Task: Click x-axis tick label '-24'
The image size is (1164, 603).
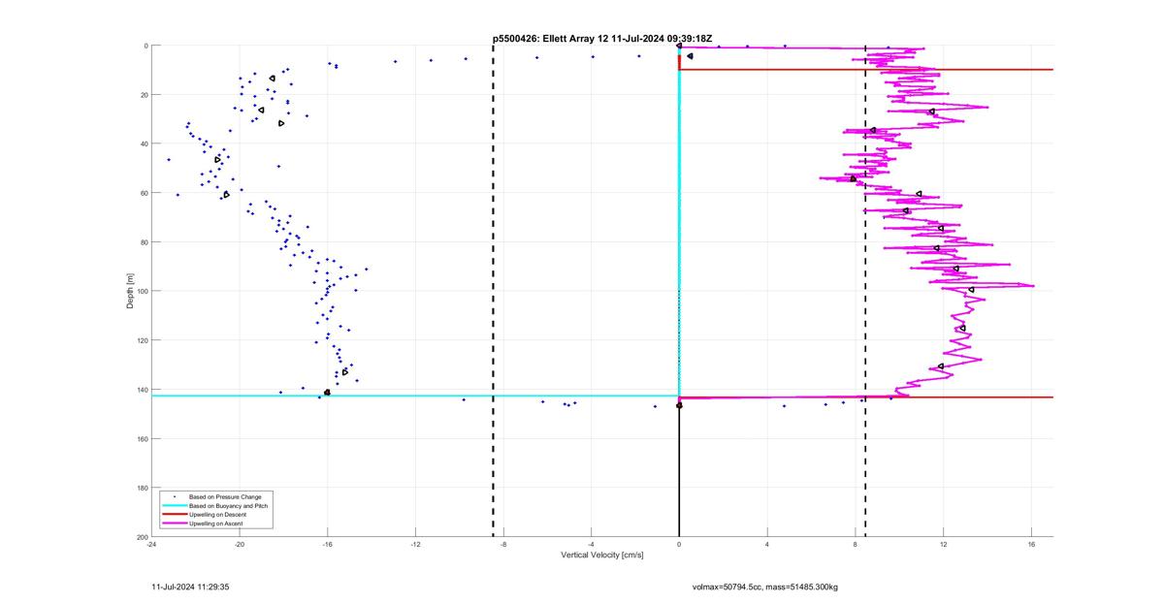Action: click(151, 544)
